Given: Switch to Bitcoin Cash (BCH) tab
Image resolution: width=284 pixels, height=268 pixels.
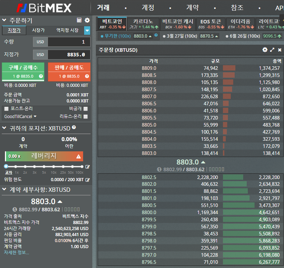Looking at the screenshot, I should point(178,24).
